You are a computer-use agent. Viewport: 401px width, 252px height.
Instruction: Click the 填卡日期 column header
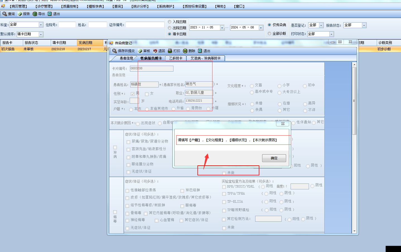pos(64,43)
